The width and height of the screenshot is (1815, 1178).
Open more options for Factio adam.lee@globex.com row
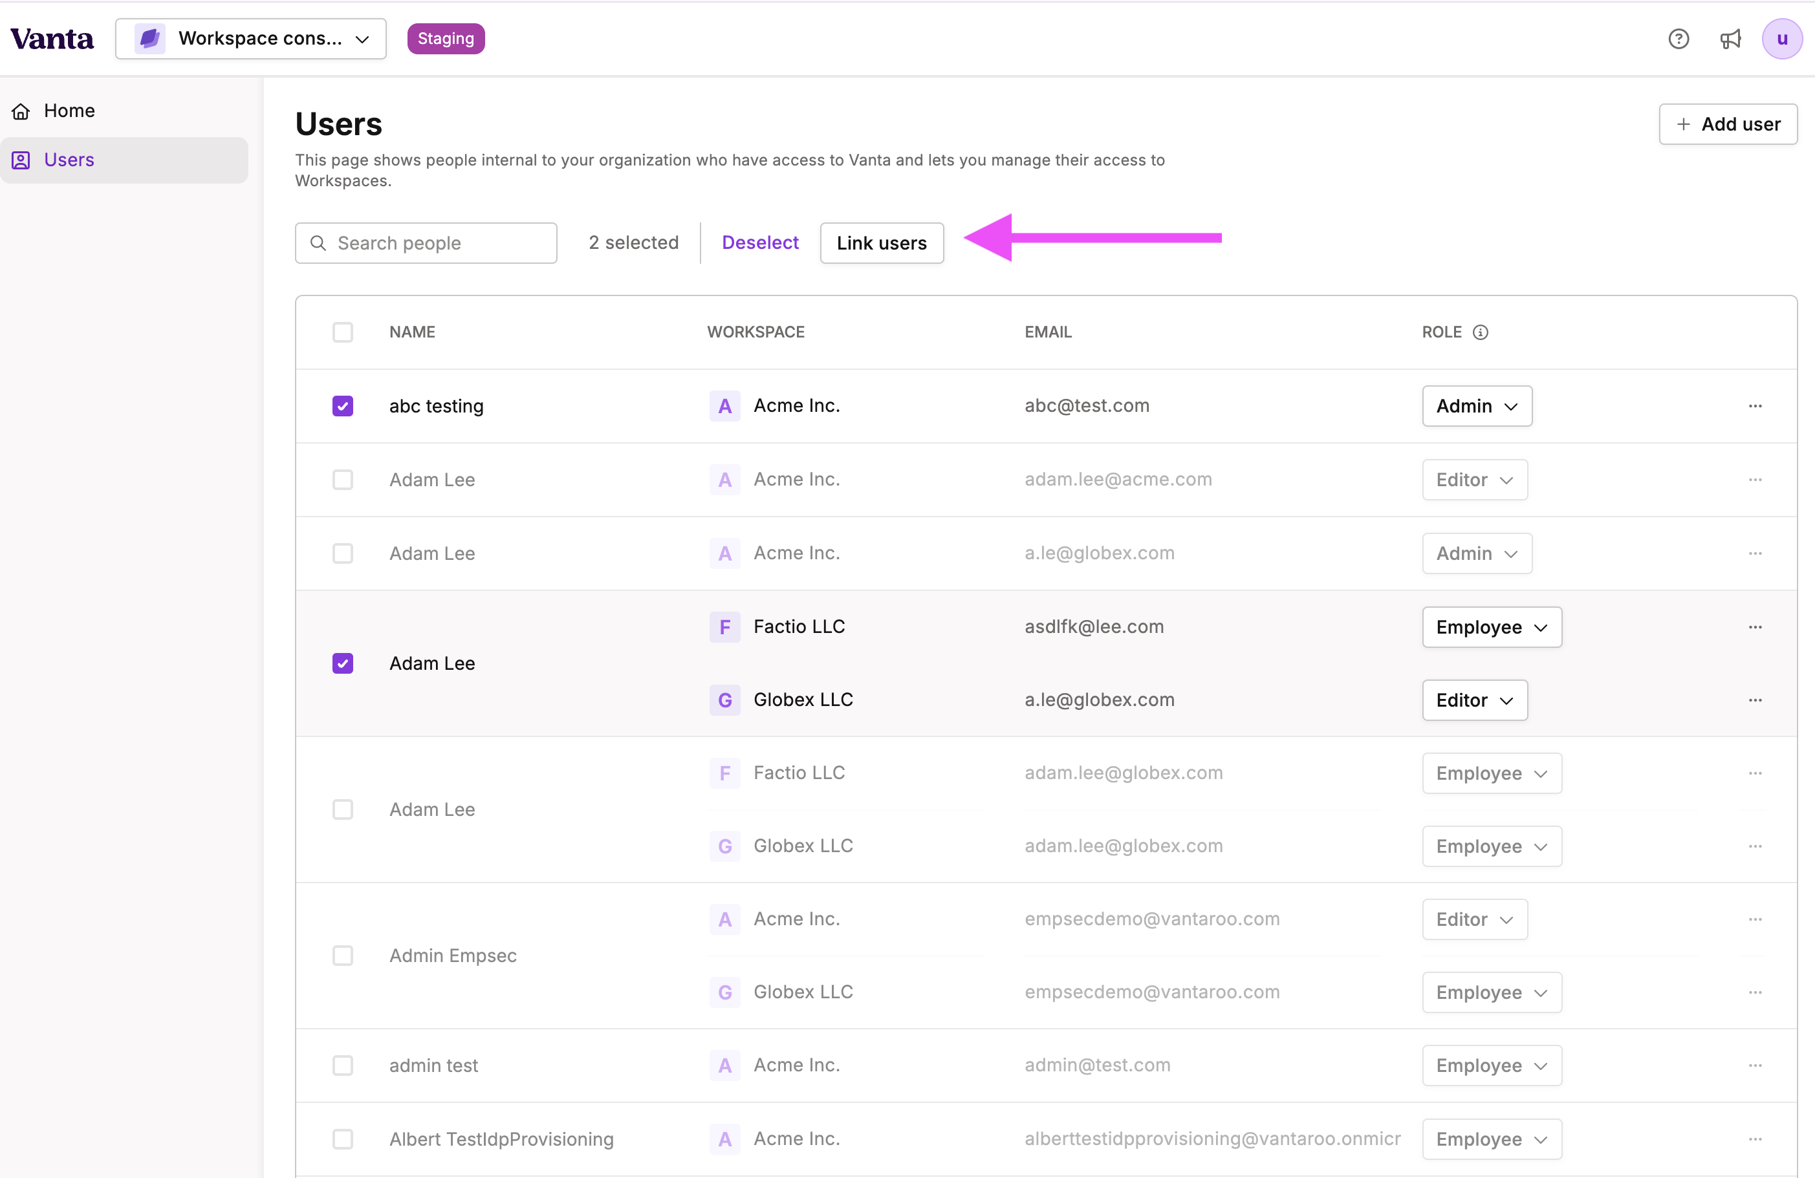[1755, 773]
